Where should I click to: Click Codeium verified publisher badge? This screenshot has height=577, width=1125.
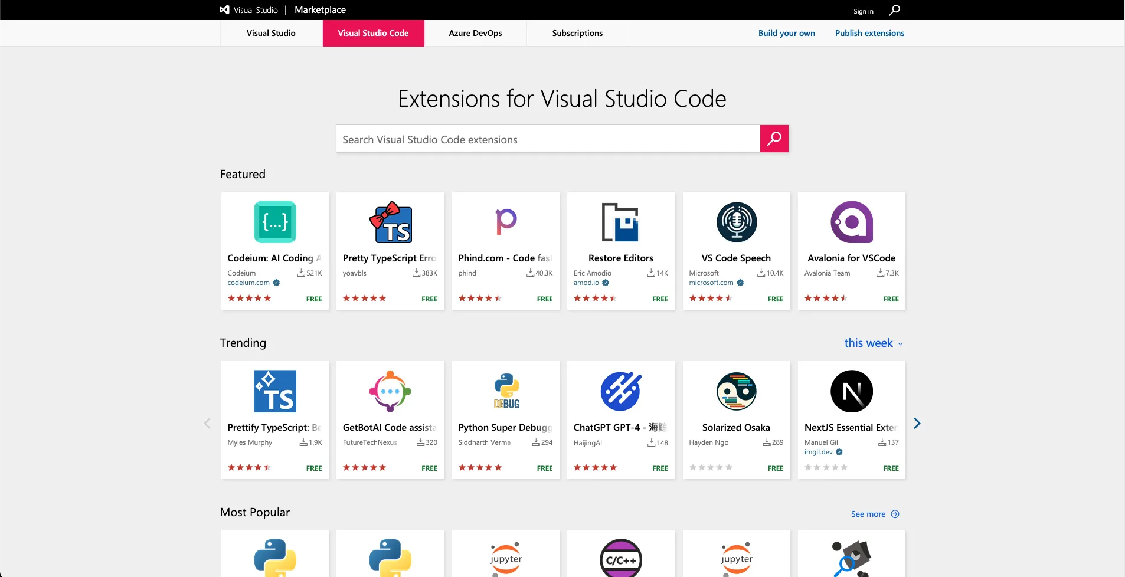[x=276, y=283]
